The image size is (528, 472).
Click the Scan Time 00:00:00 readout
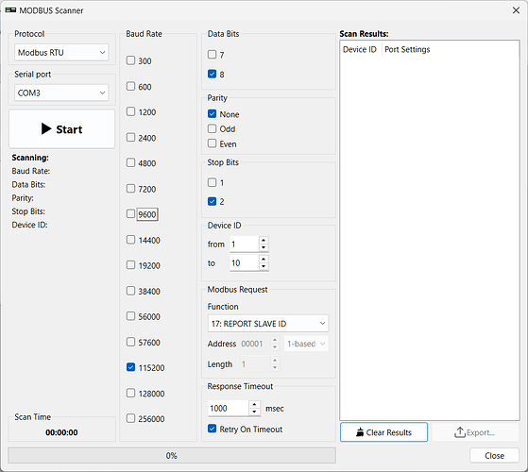61,432
